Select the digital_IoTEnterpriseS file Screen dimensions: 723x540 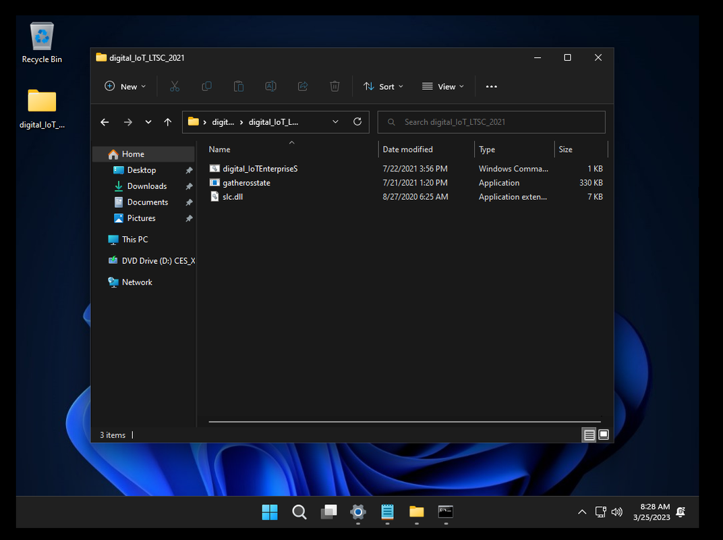coord(260,169)
